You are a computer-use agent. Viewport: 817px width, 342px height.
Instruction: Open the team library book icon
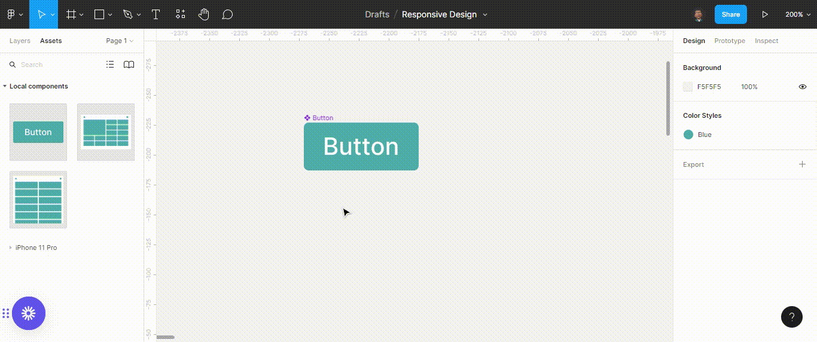[129, 65]
